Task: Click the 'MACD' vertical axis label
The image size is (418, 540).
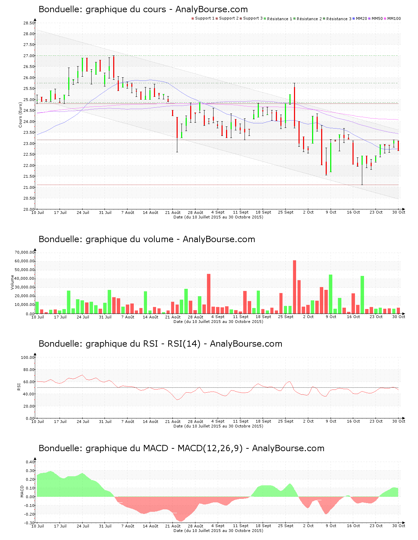Action: (22, 492)
